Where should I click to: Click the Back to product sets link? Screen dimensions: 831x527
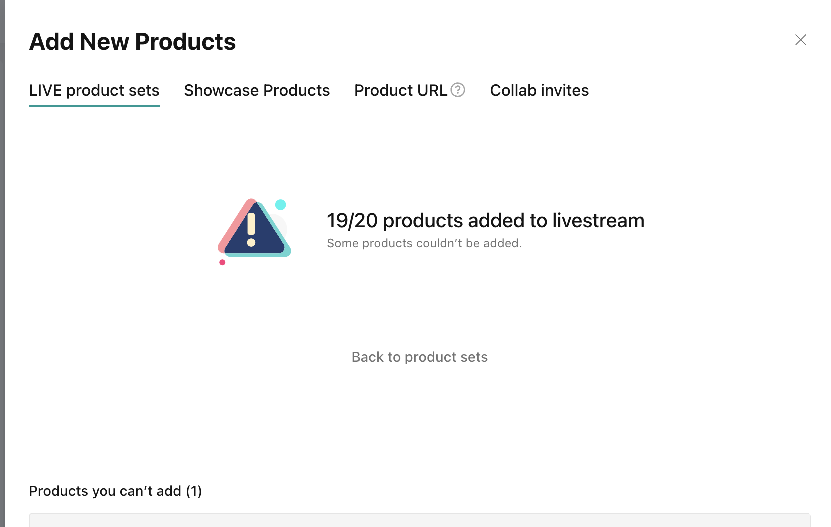tap(419, 357)
